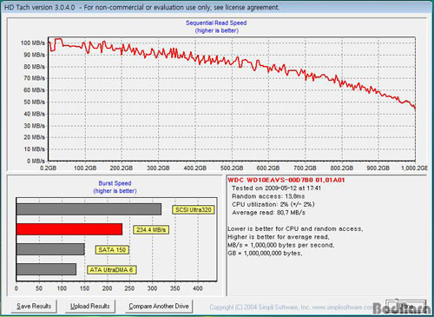Click the Sequential Read Speed chart title

click(216, 23)
